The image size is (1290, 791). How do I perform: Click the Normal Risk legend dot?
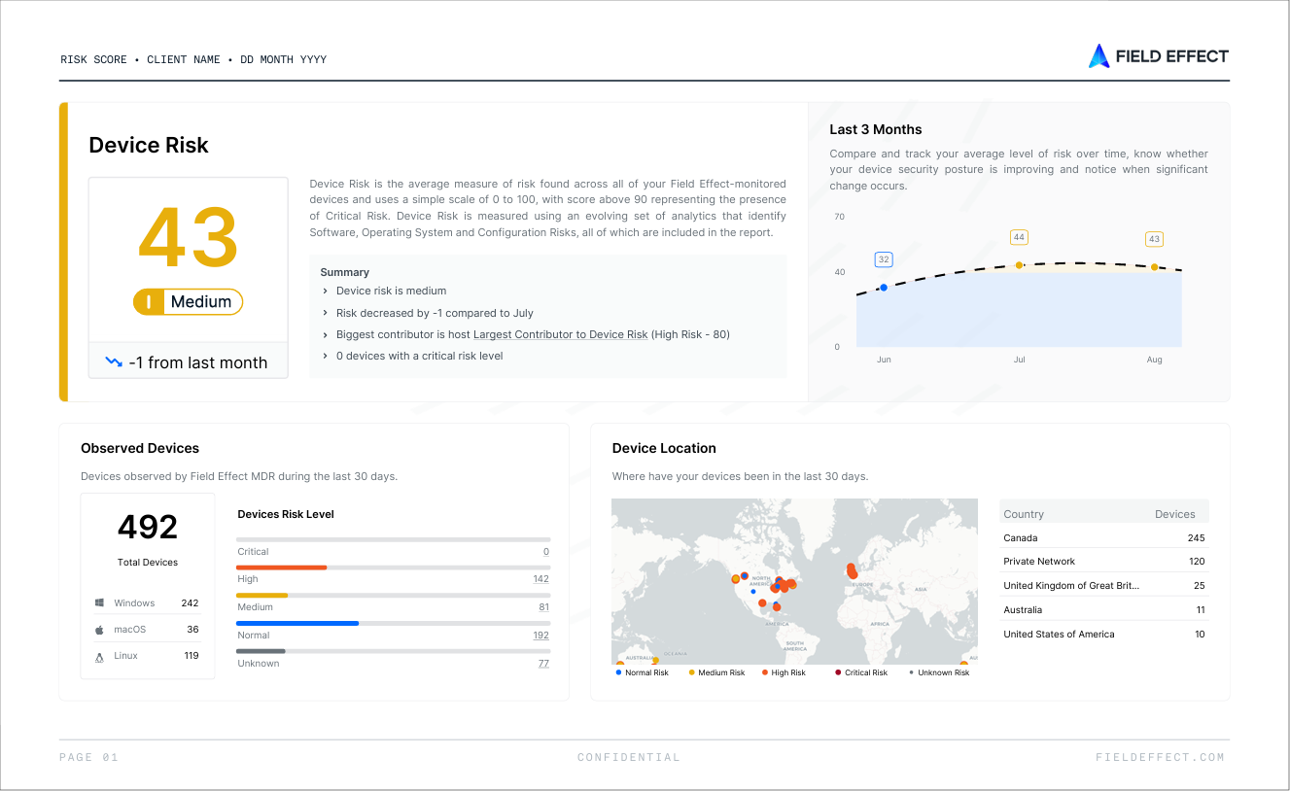pos(618,672)
